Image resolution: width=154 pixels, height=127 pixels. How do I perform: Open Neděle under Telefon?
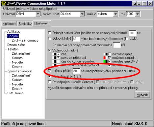point(17,62)
